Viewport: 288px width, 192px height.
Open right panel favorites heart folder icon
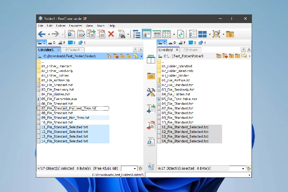[225, 56]
